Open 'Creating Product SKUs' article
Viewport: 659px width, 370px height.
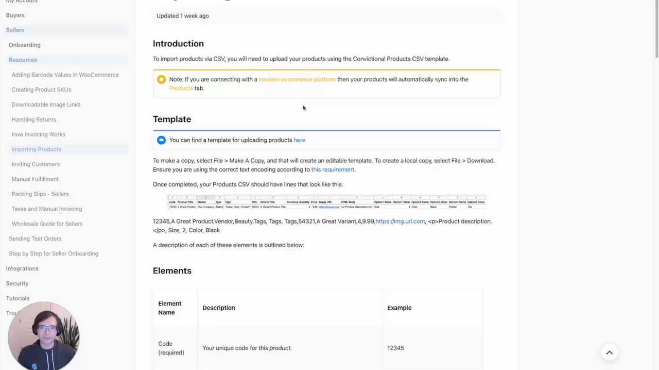point(41,89)
